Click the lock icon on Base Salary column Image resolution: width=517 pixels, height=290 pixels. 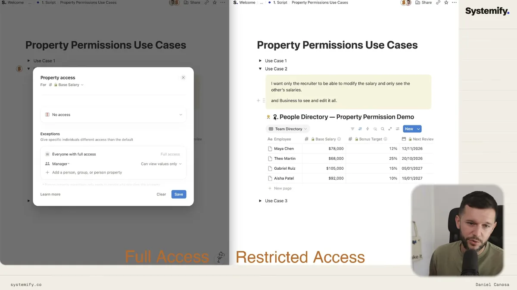313,139
